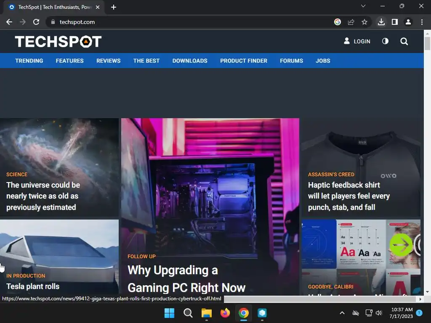View site info via the lock icon
431x323 pixels.
[x=53, y=22]
